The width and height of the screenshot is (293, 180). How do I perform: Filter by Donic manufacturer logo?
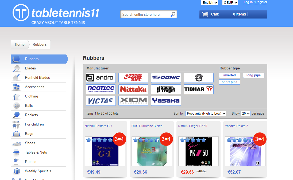(x=166, y=78)
